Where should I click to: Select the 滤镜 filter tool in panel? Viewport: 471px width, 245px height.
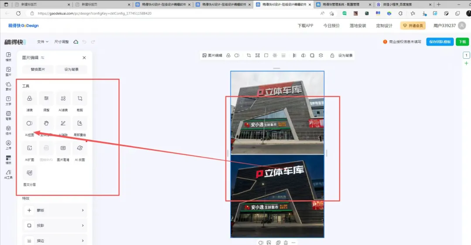pyautogui.click(x=30, y=102)
